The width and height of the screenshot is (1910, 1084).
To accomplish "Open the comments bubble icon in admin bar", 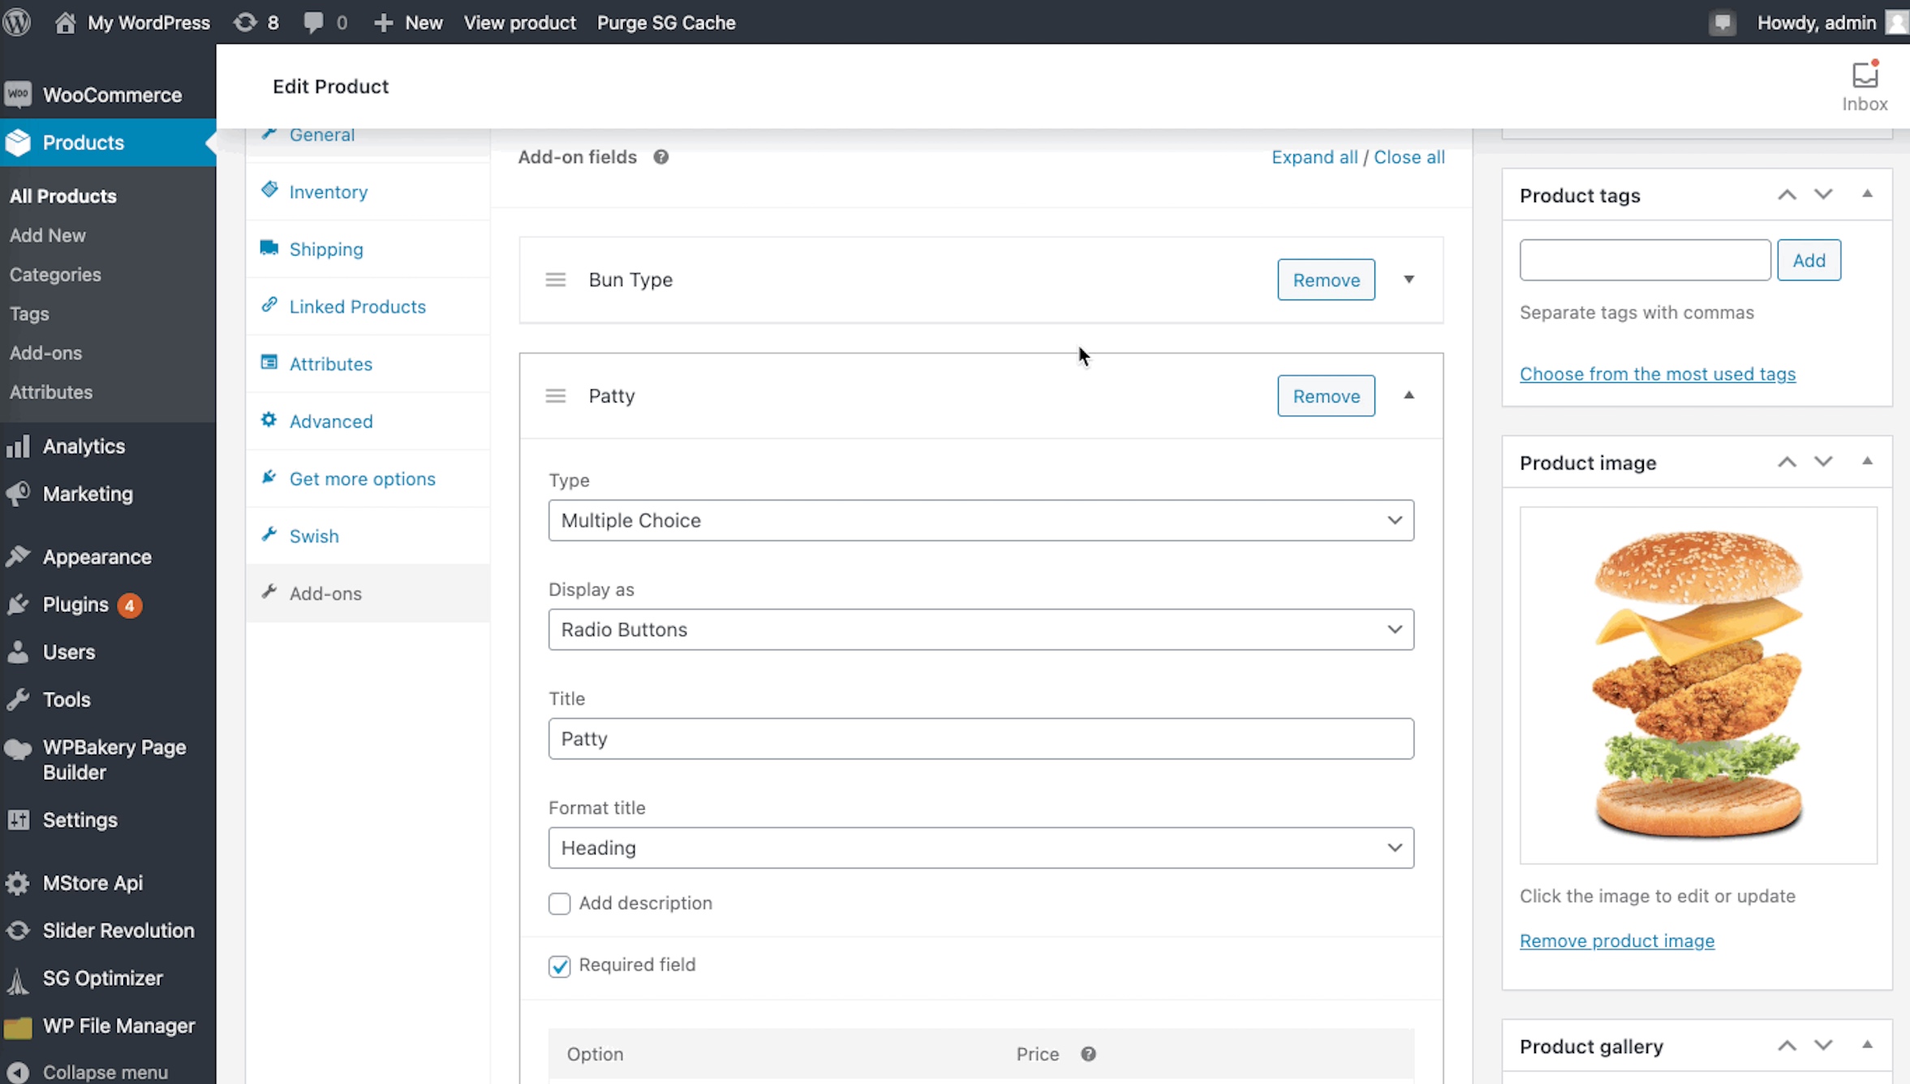I will (313, 22).
